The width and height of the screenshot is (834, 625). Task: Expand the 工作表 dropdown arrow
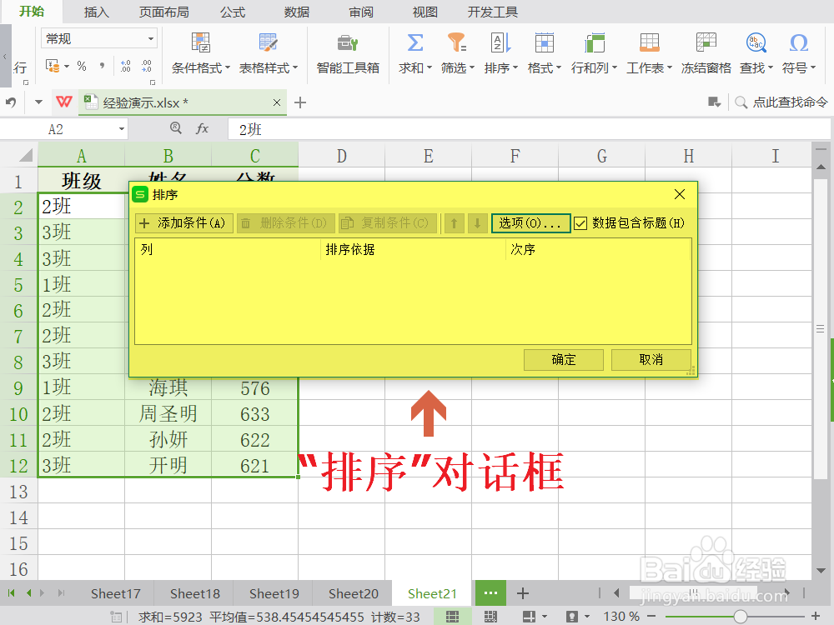pyautogui.click(x=670, y=67)
